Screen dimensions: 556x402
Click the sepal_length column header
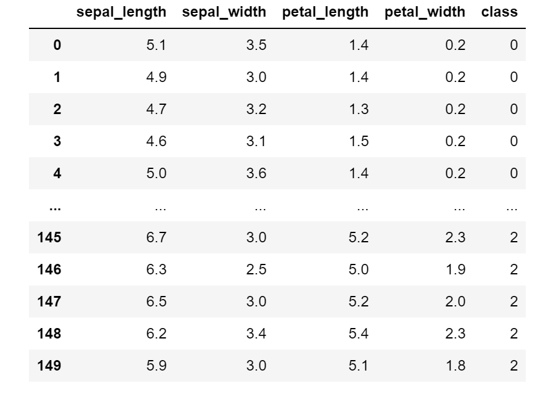(121, 12)
